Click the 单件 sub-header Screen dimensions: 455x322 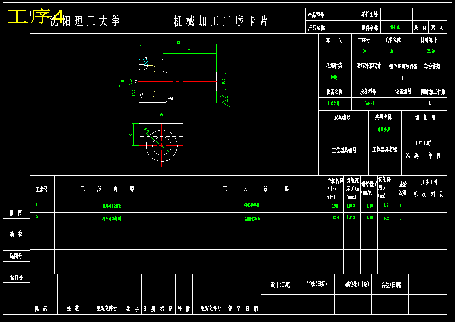pos(435,155)
